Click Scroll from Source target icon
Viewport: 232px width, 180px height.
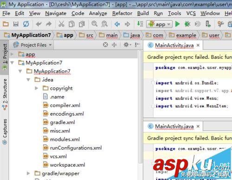(x=105, y=45)
